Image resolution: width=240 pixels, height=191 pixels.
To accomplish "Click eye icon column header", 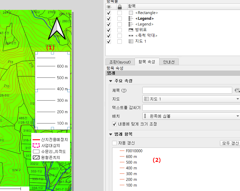I will (x=109, y=7).
